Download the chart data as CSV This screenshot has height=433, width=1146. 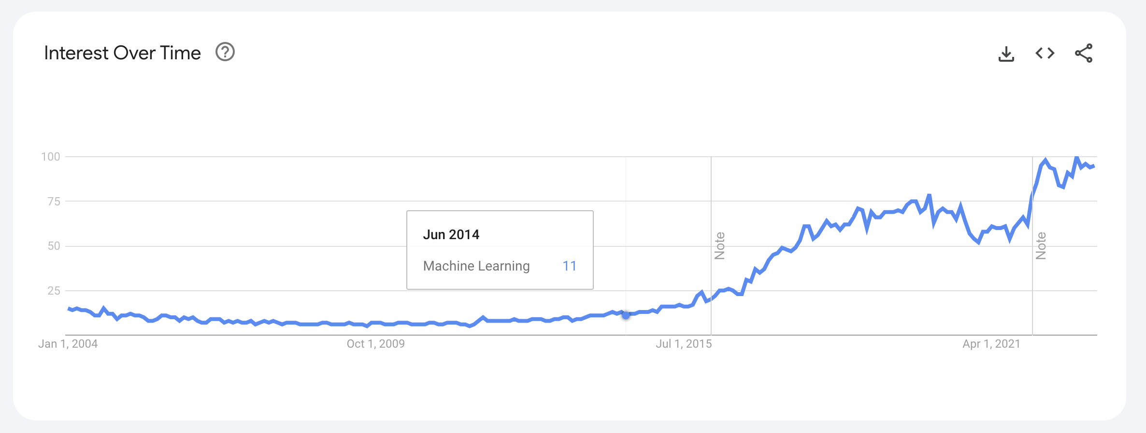coord(1006,54)
